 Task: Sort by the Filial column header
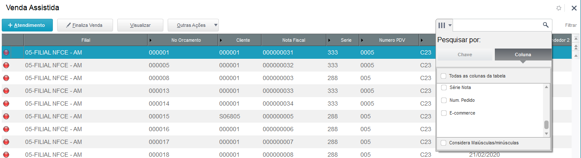[x=86, y=40]
